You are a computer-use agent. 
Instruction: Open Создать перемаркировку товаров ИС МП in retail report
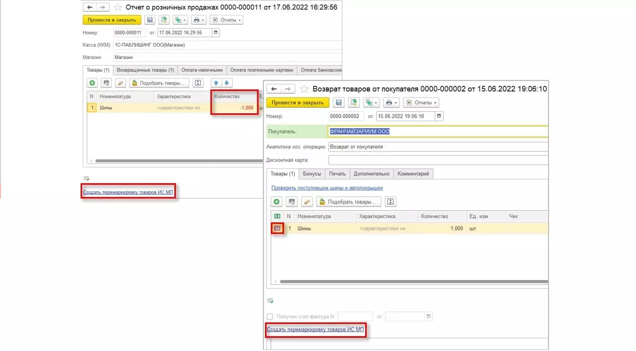pyautogui.click(x=128, y=191)
